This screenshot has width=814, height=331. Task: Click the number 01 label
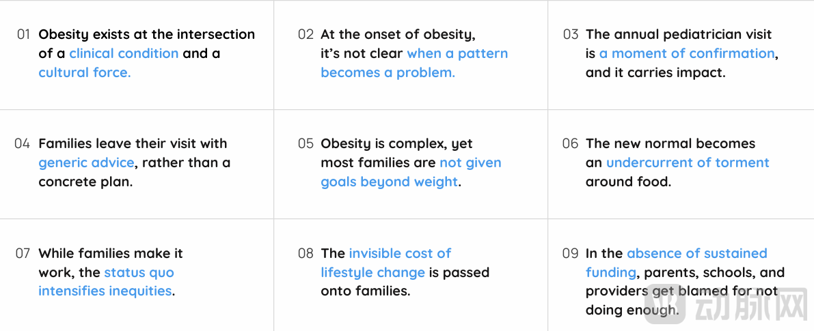24,34
